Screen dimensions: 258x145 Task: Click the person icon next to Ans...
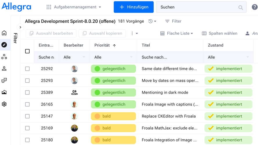click(247, 33)
